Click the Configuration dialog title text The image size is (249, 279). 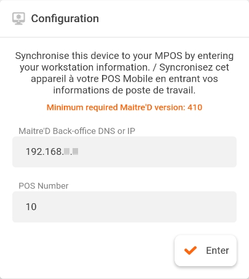point(65,18)
